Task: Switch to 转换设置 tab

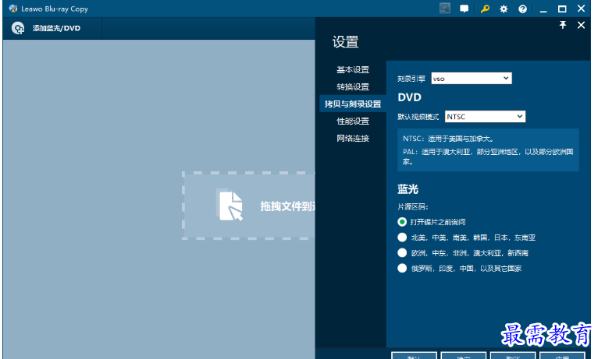Action: [353, 86]
